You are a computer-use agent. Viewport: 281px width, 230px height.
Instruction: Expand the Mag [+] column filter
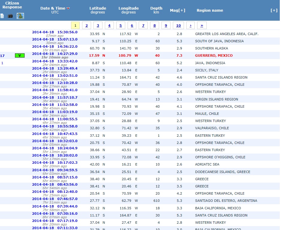(177, 10)
